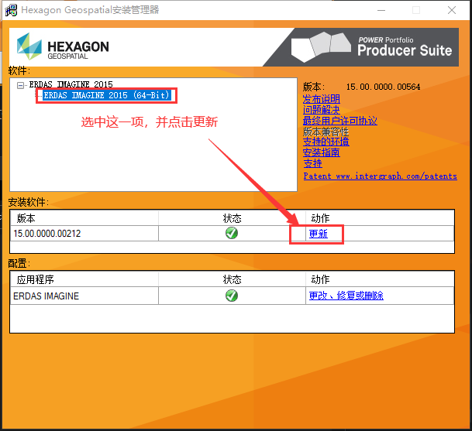This screenshot has width=472, height=431.
Task: Click the 更新 update link
Action: 319,234
